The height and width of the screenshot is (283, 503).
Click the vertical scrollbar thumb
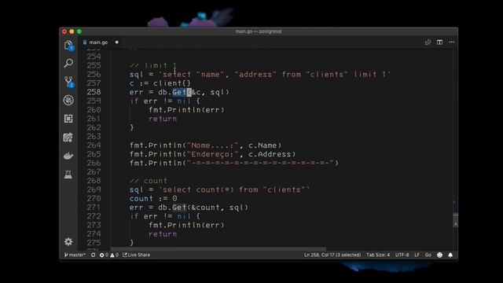click(456, 220)
